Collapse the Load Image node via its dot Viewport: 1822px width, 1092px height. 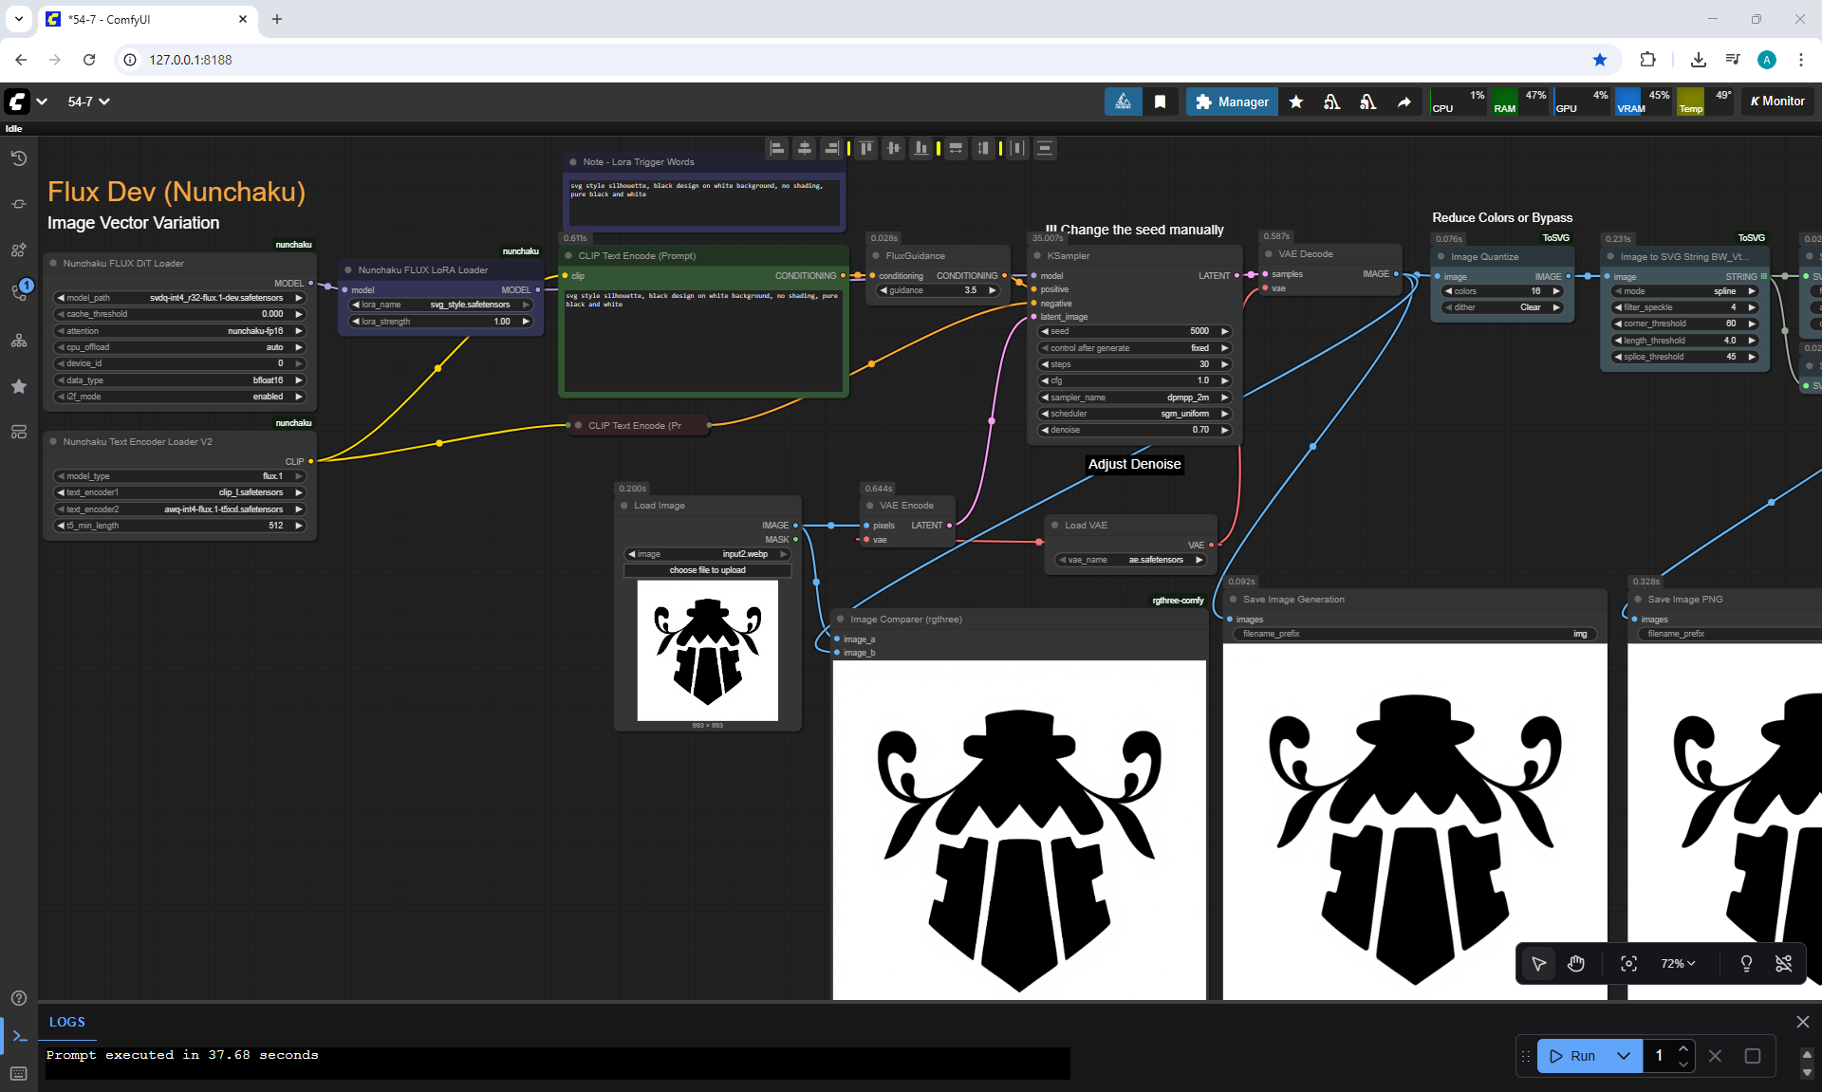624,506
